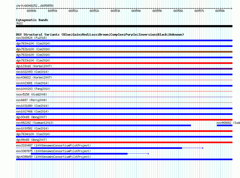Open the esv3387875 variant label

tap(53, 151)
